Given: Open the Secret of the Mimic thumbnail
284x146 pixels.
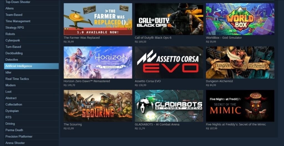Looking at the screenshot, I should (x=240, y=106).
